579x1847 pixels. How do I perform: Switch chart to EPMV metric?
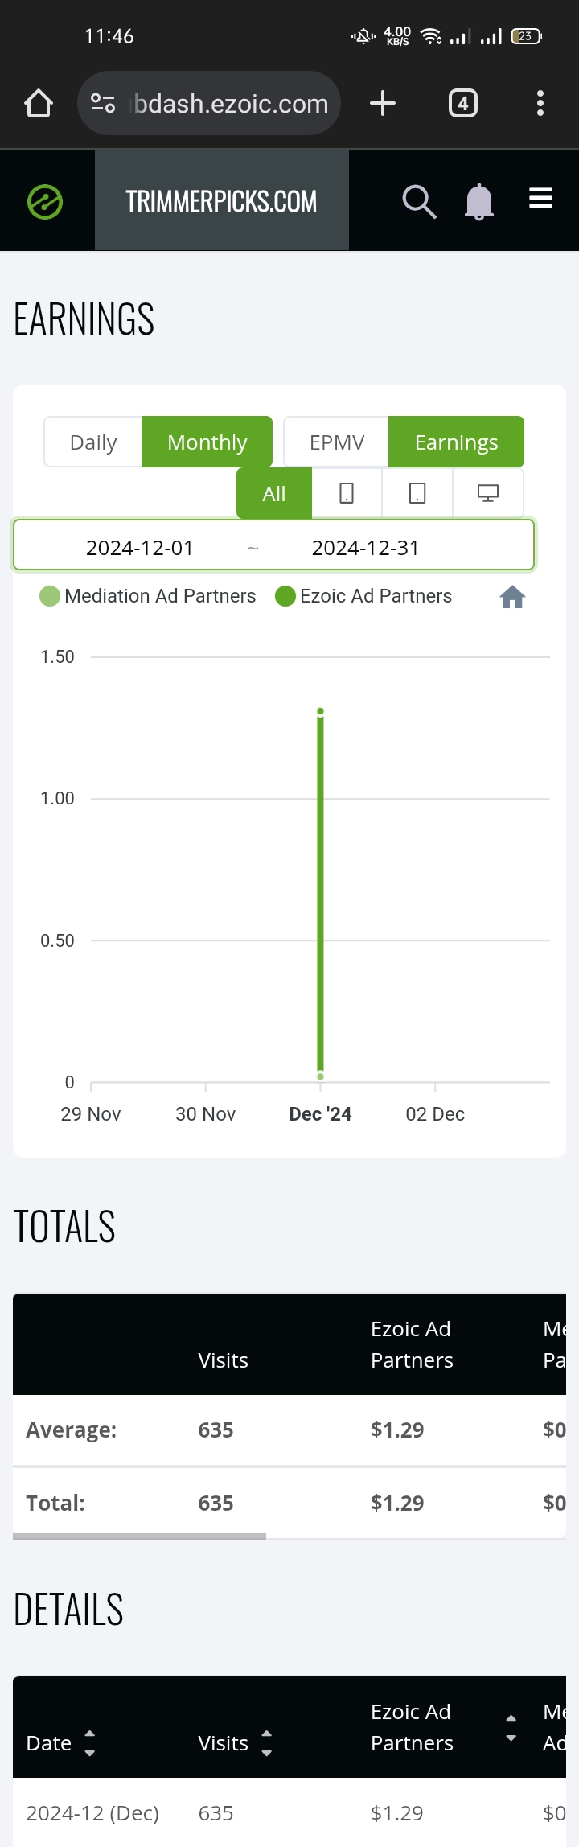(337, 442)
